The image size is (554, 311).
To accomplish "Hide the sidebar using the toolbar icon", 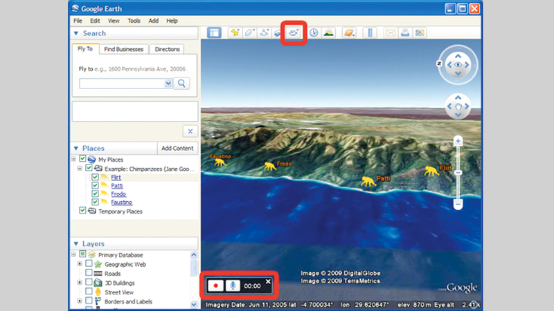I will 214,32.
